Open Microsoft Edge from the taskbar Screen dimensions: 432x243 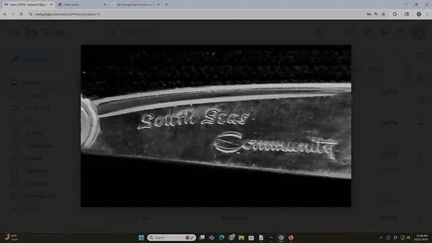[221, 238]
